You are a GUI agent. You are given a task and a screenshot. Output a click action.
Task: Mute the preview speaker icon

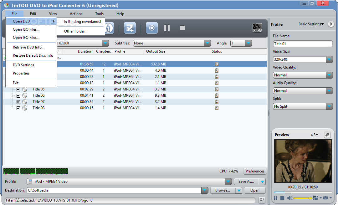[289, 198]
